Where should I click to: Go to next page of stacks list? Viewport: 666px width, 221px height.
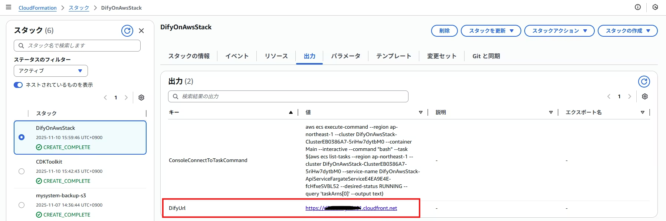(126, 98)
